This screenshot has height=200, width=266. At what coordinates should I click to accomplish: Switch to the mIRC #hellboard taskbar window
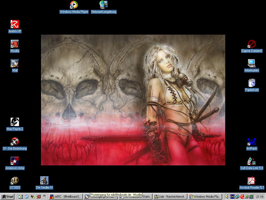[x=66, y=197]
